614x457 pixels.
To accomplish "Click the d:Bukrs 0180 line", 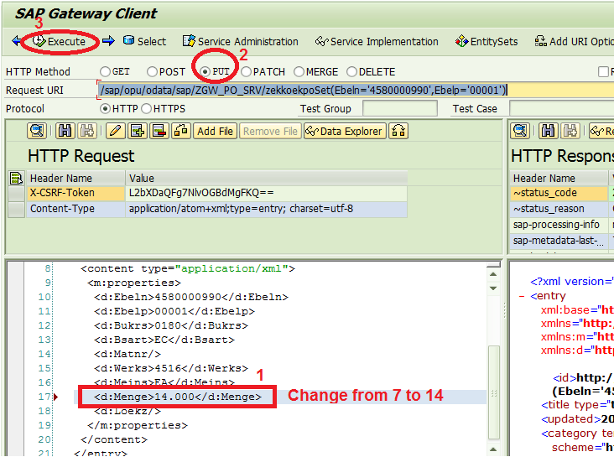I will [x=171, y=325].
